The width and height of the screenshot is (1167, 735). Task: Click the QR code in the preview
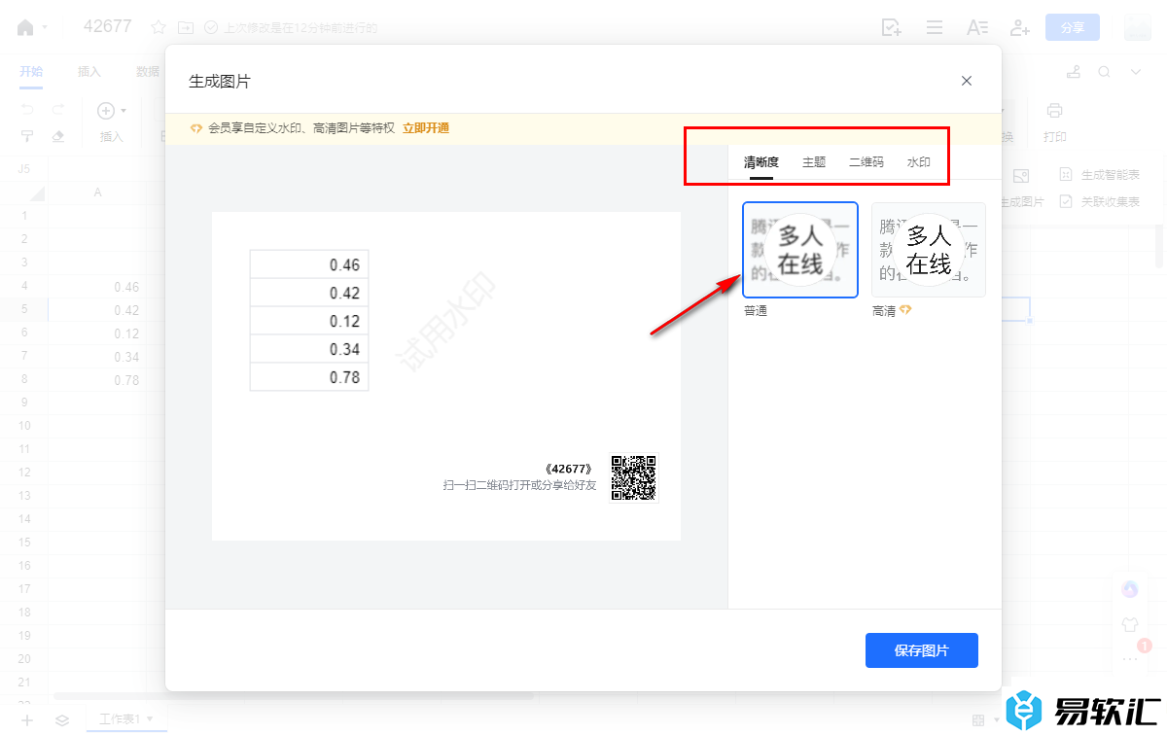coord(634,477)
